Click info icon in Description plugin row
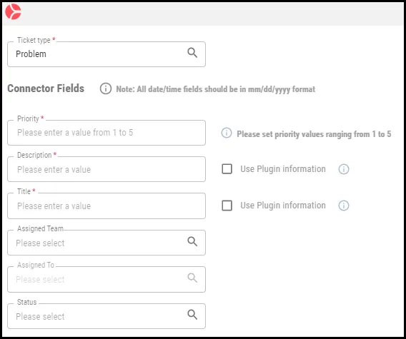 click(x=344, y=169)
